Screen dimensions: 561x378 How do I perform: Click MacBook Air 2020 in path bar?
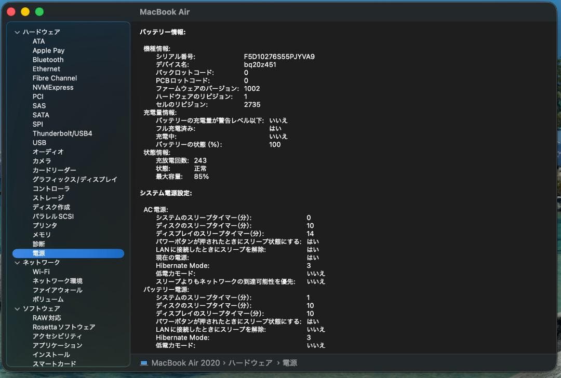tap(185, 363)
